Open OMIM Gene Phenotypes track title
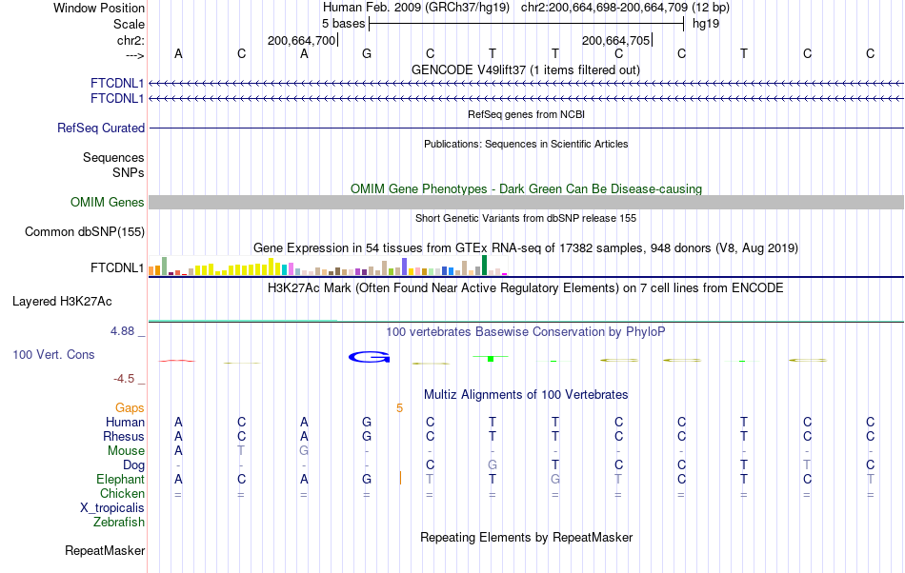 (526, 188)
